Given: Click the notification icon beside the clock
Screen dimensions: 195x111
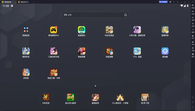Looking at the screenshot, I should 12,6.
